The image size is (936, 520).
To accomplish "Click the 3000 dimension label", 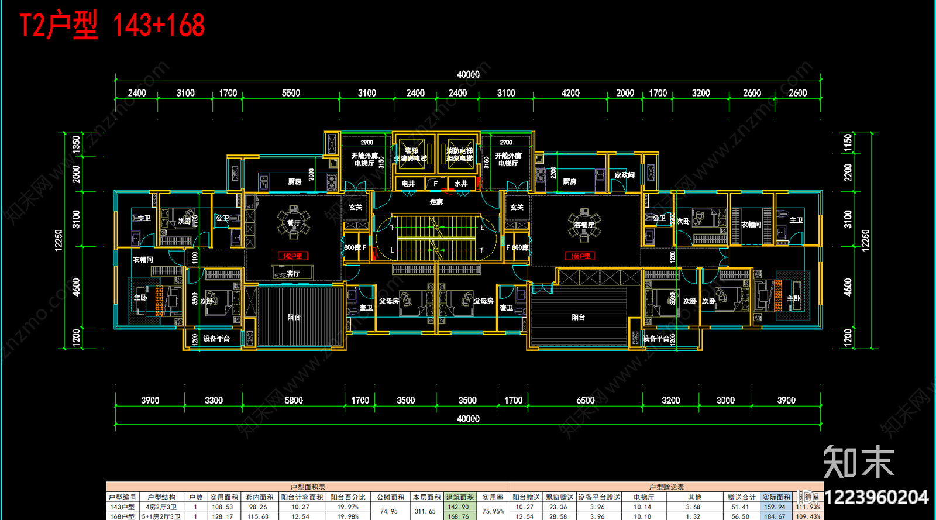I will point(725,400).
